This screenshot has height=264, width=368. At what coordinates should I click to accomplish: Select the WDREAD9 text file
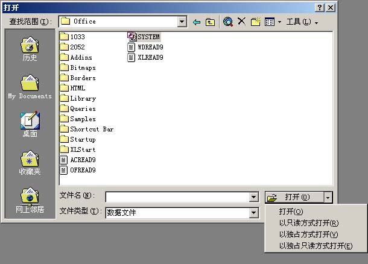click(145, 47)
